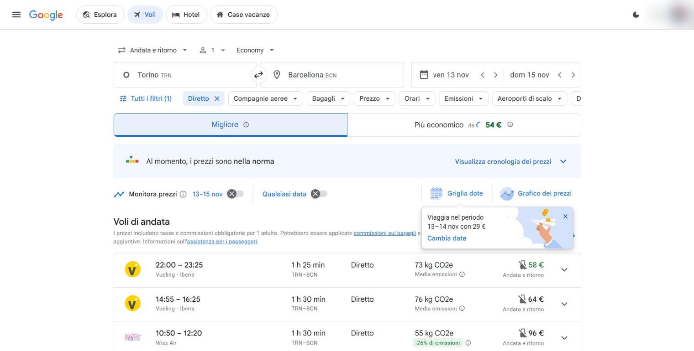Switch to the Hotel tab
The width and height of the screenshot is (694, 351).
[x=186, y=15]
